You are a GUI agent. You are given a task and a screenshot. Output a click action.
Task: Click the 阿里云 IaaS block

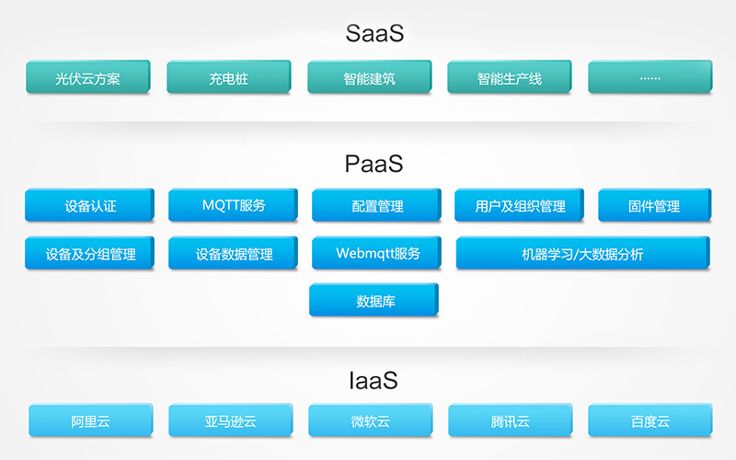tap(89, 421)
